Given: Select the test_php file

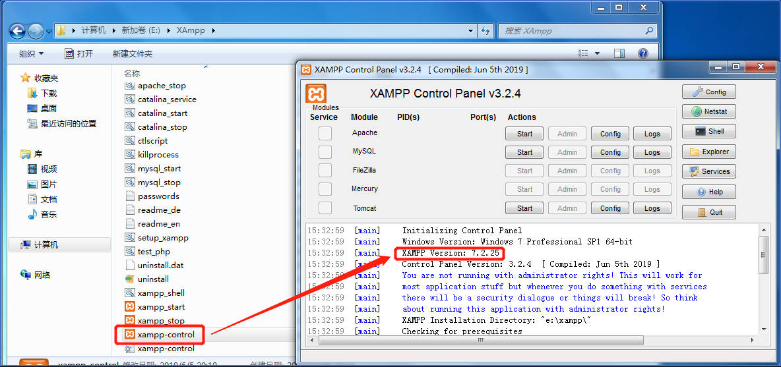Looking at the screenshot, I should pyautogui.click(x=148, y=252).
